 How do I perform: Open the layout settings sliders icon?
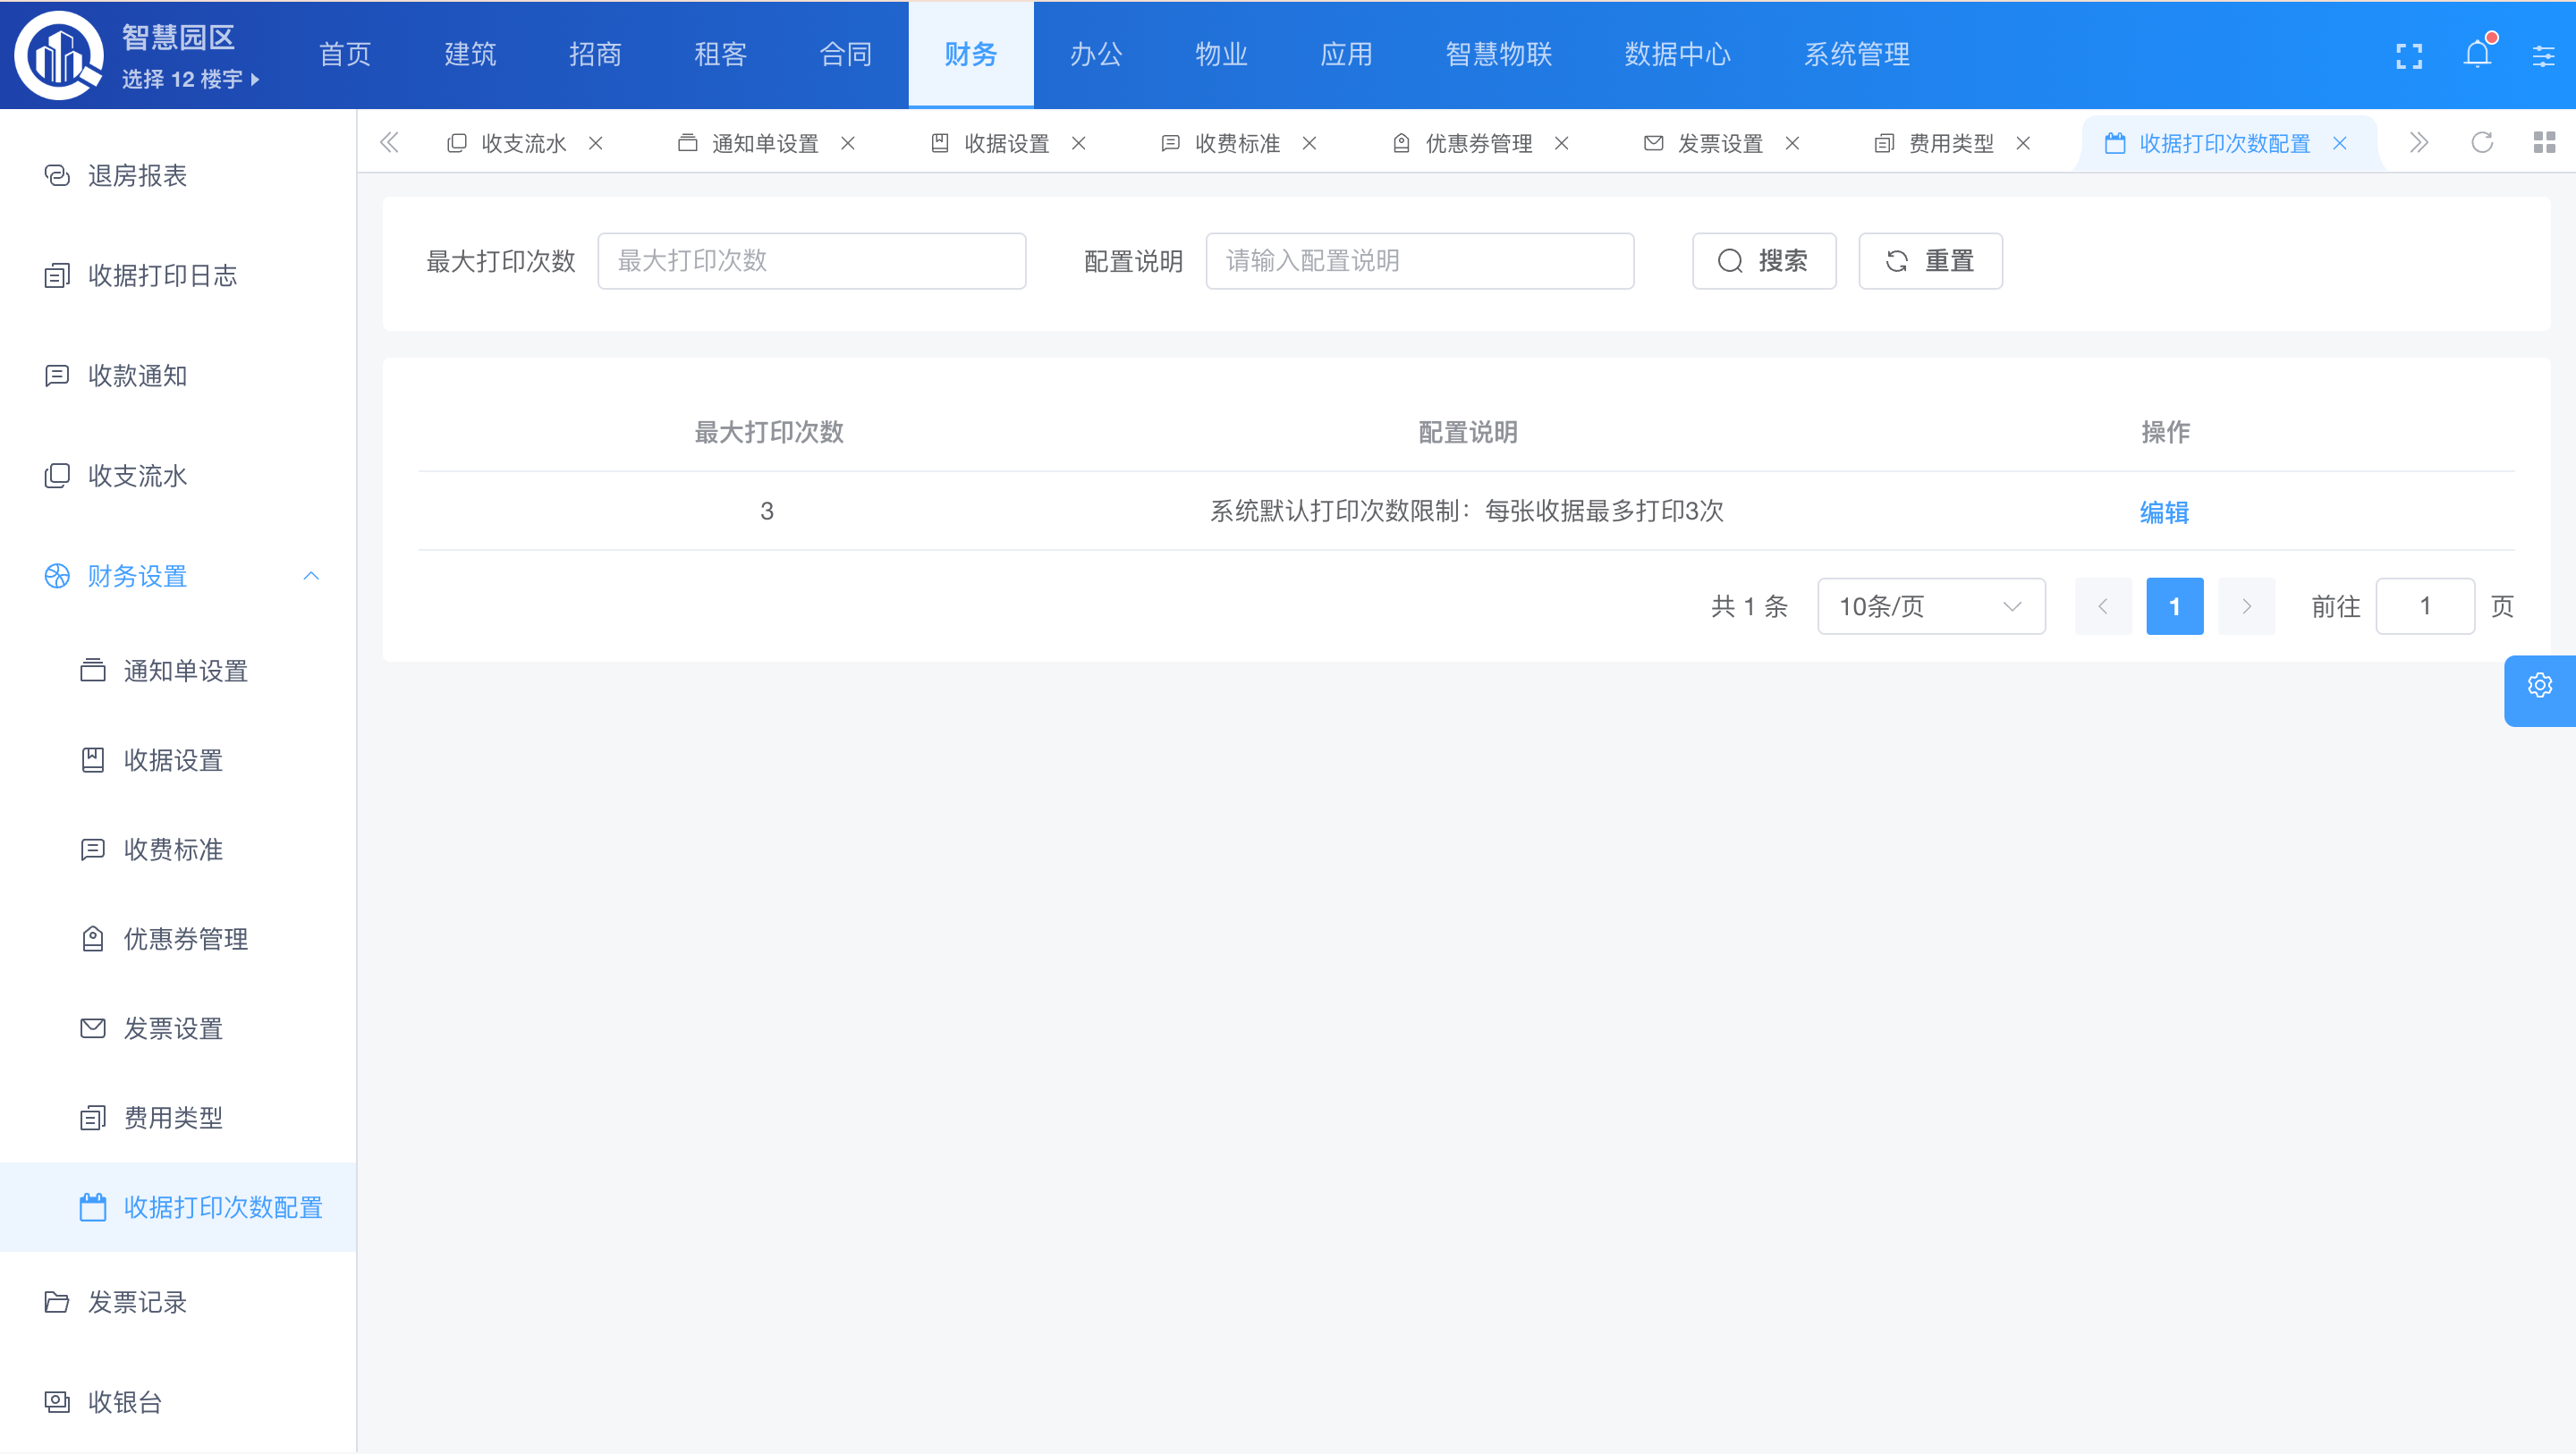[x=2543, y=55]
